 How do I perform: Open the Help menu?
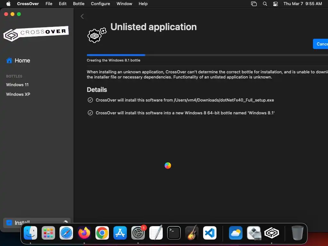tap(143, 4)
